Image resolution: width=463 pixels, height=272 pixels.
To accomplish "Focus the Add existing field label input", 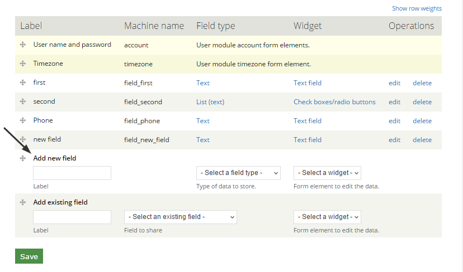I will coord(72,217).
